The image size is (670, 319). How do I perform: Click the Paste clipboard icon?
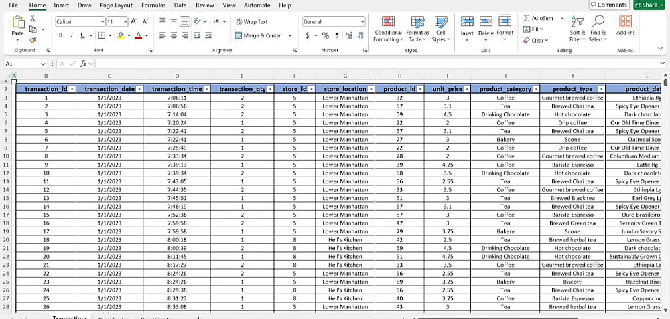pos(18,22)
